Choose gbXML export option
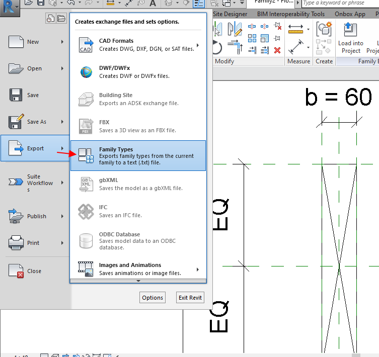This screenshot has height=357, width=379. click(138, 184)
